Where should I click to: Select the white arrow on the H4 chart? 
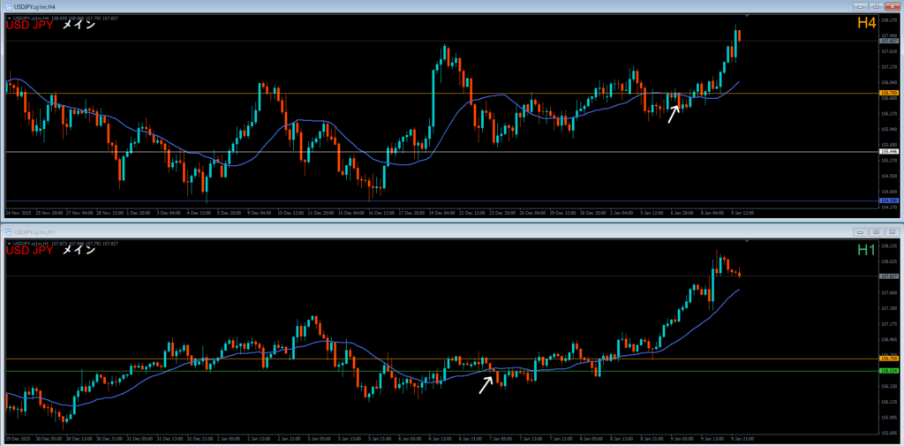674,112
